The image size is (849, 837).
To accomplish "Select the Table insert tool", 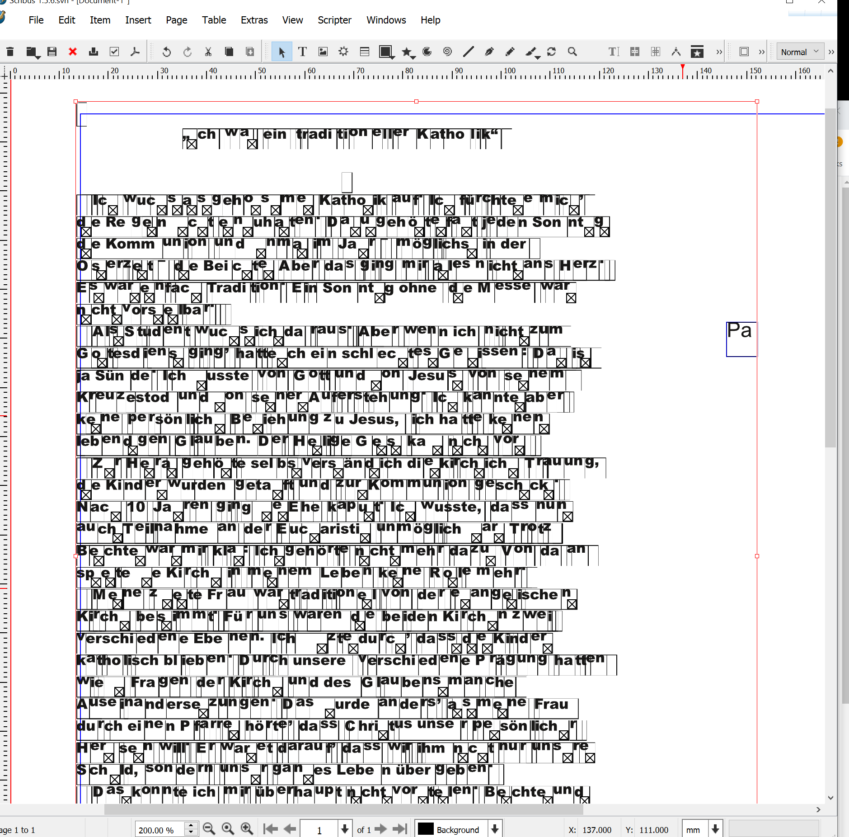I will [364, 52].
